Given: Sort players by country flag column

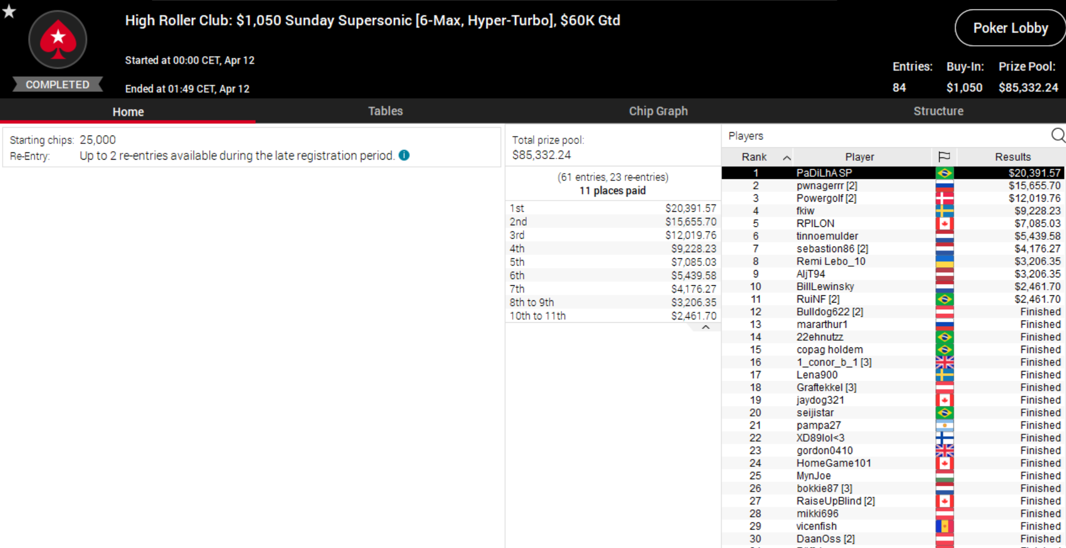Looking at the screenshot, I should [944, 157].
